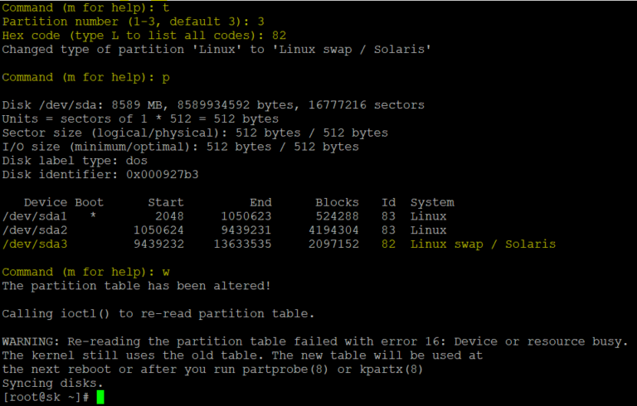Click the Disk identifier 0x000927b3 value
The width and height of the screenshot is (637, 406).
162,175
